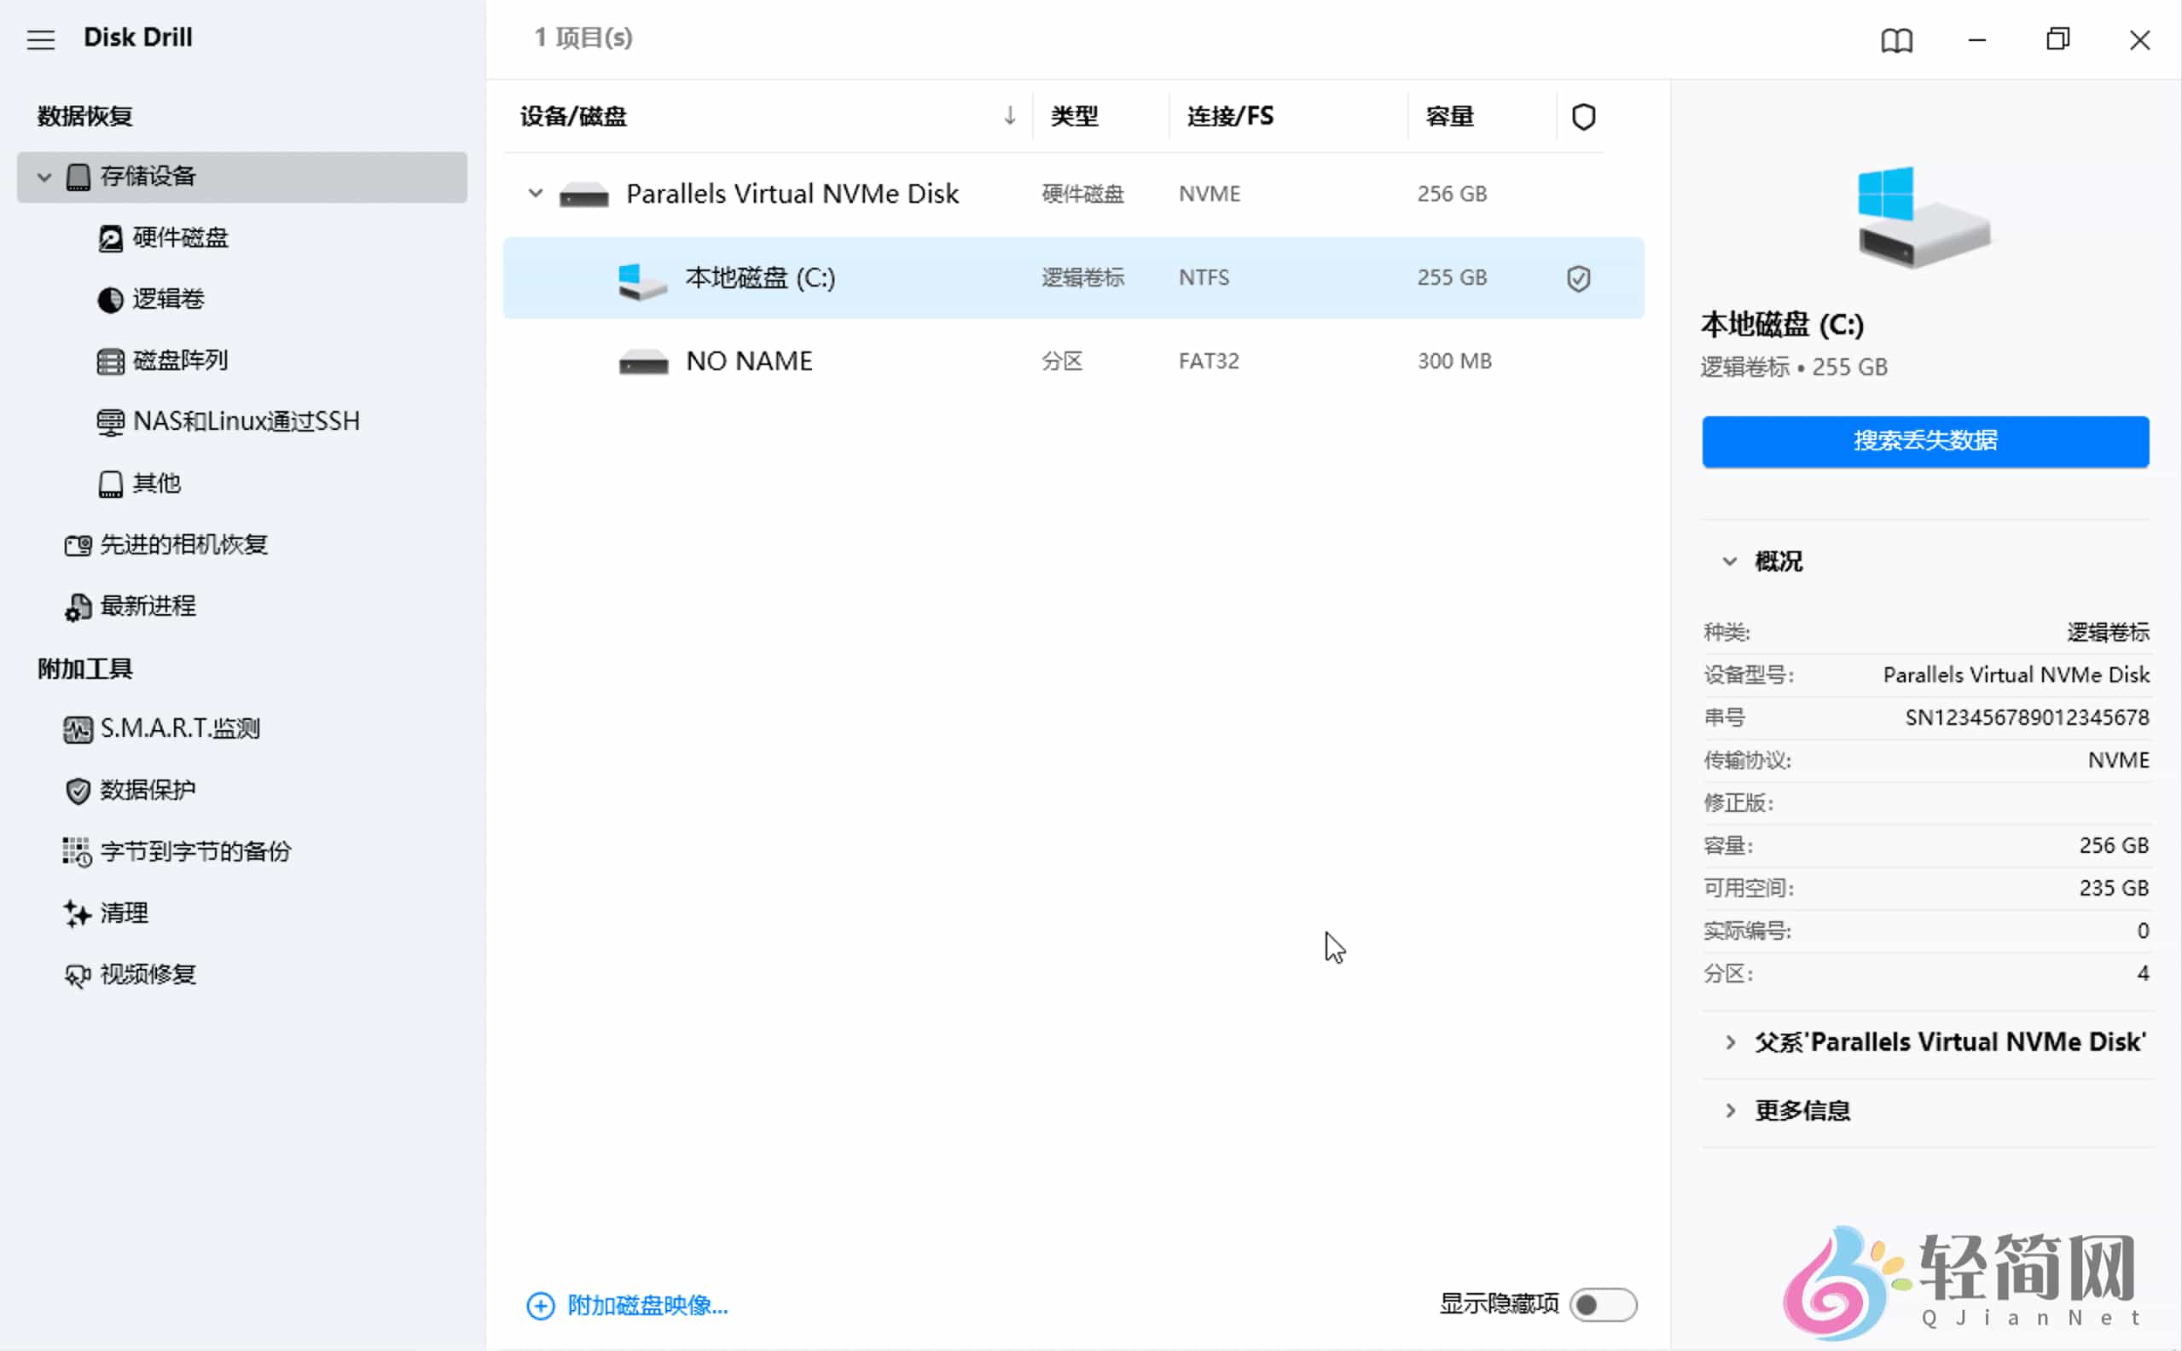2182x1351 pixels.
Task: Collapse the 概况 section
Action: pos(1729,561)
